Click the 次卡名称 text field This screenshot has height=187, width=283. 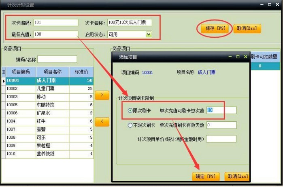[130, 23]
